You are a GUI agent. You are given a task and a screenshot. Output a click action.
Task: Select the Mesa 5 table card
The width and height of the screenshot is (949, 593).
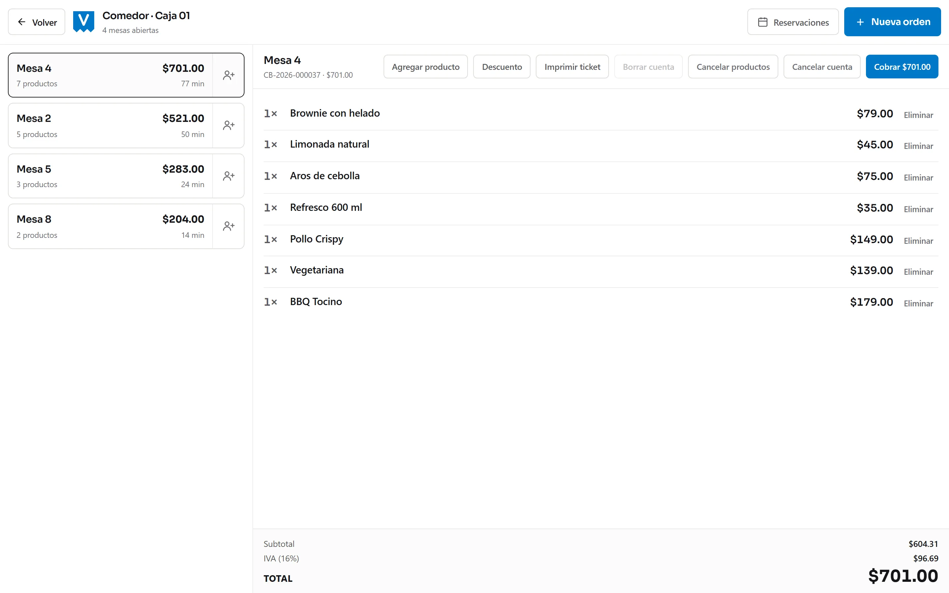110,176
